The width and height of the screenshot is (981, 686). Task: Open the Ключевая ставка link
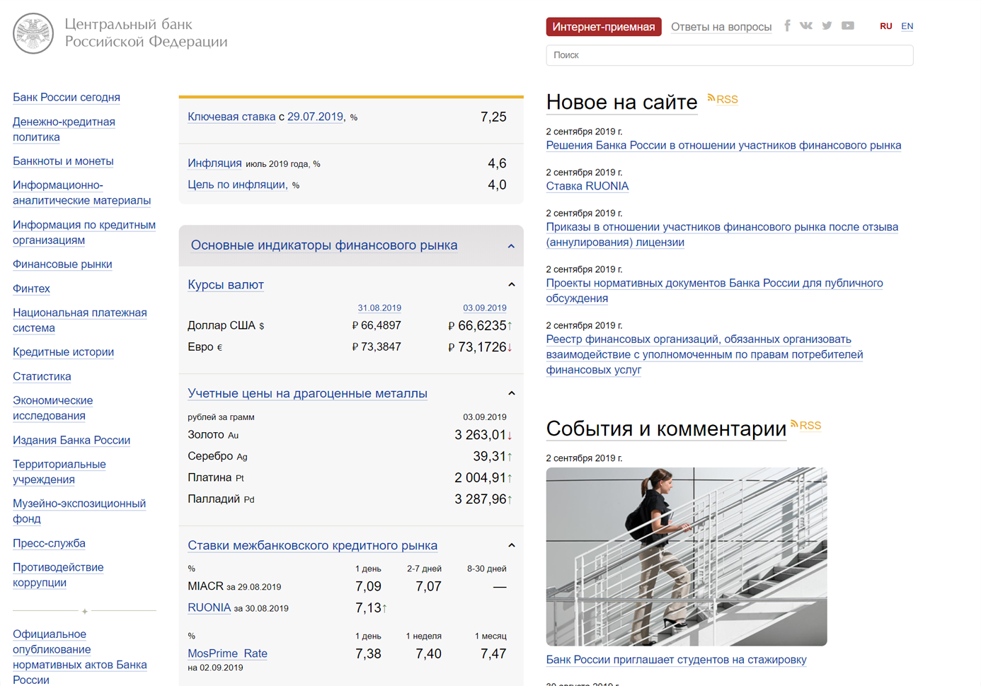pyautogui.click(x=231, y=117)
